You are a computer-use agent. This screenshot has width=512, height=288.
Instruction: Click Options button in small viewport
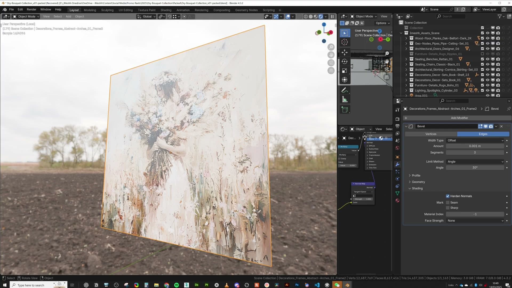[x=383, y=23]
